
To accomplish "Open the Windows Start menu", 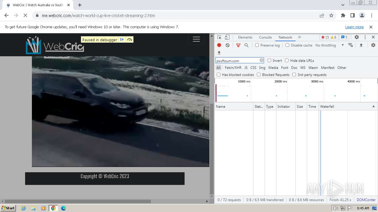I will coord(8,208).
